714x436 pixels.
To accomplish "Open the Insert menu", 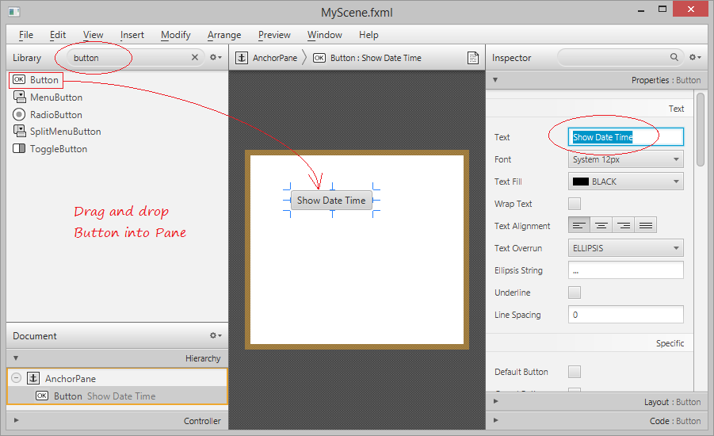I will 132,35.
